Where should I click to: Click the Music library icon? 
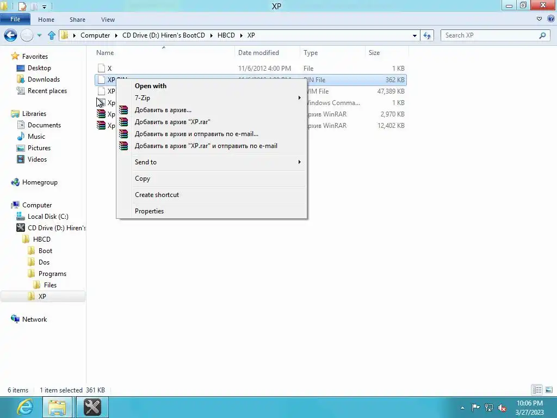click(x=21, y=137)
